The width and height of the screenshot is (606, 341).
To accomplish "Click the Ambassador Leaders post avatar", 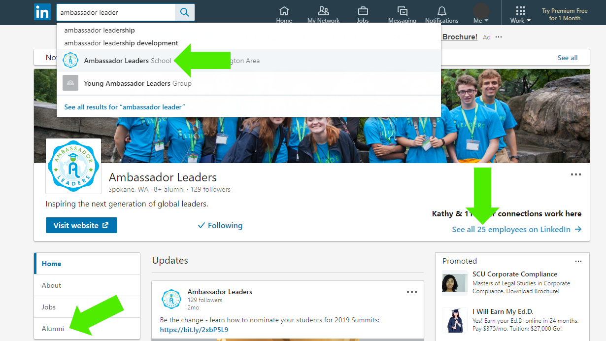I will pyautogui.click(x=171, y=299).
